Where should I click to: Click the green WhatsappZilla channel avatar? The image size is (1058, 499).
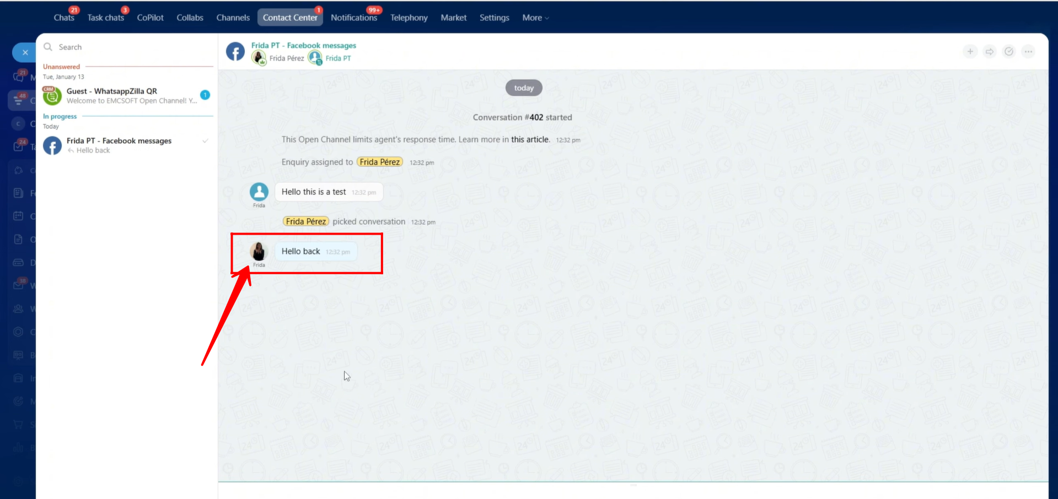[x=52, y=96]
